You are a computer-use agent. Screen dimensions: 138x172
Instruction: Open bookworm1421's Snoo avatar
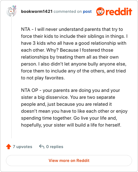click(x=11, y=11)
